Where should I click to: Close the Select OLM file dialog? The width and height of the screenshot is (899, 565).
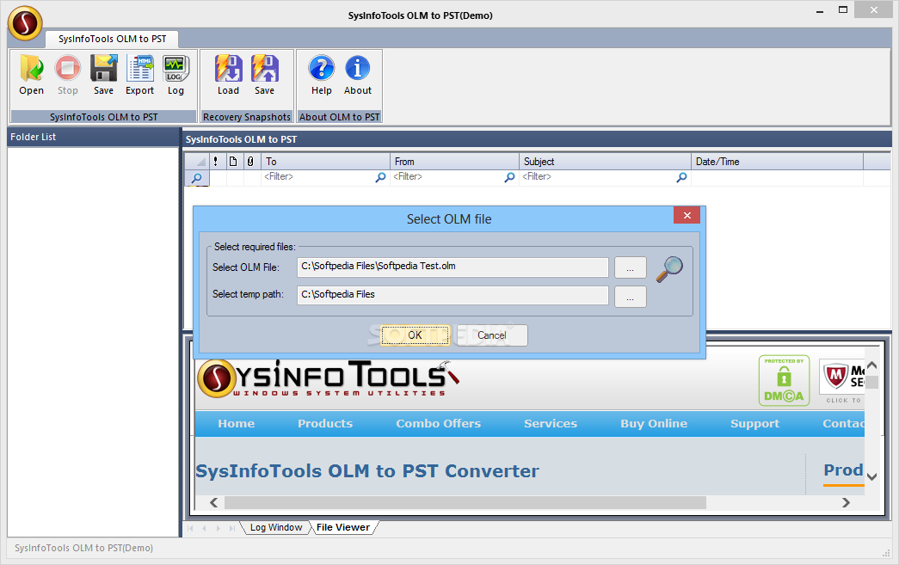pyautogui.click(x=687, y=216)
